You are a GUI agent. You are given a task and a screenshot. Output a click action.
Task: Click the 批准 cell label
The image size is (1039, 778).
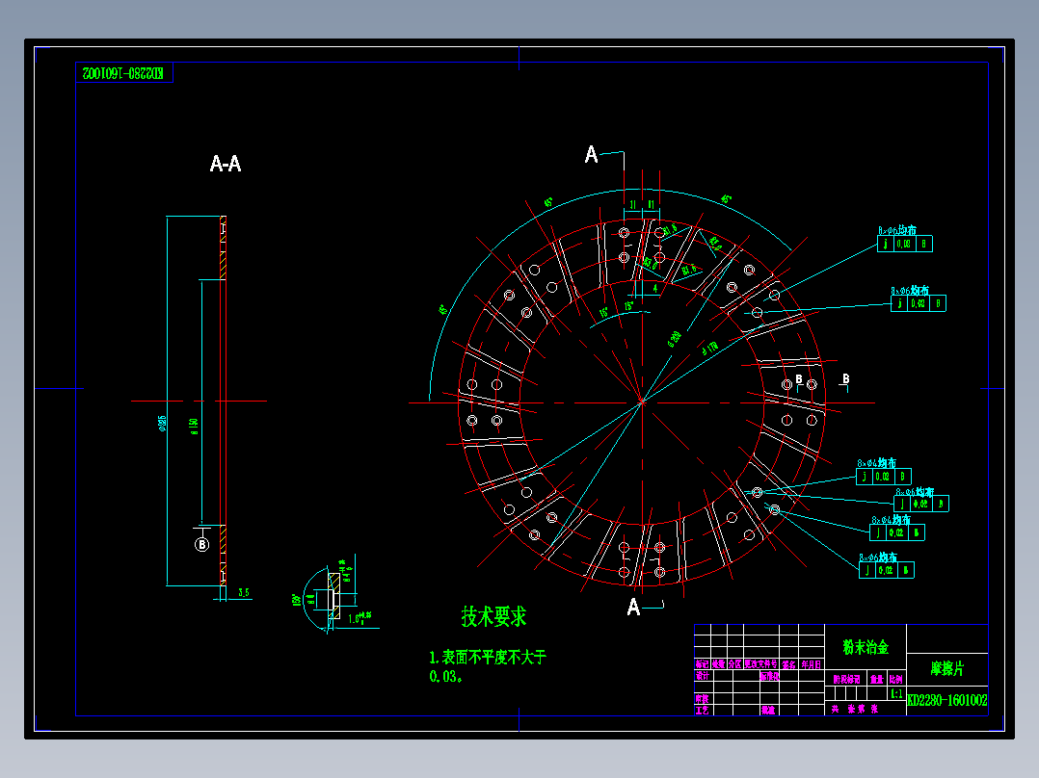[x=768, y=710]
